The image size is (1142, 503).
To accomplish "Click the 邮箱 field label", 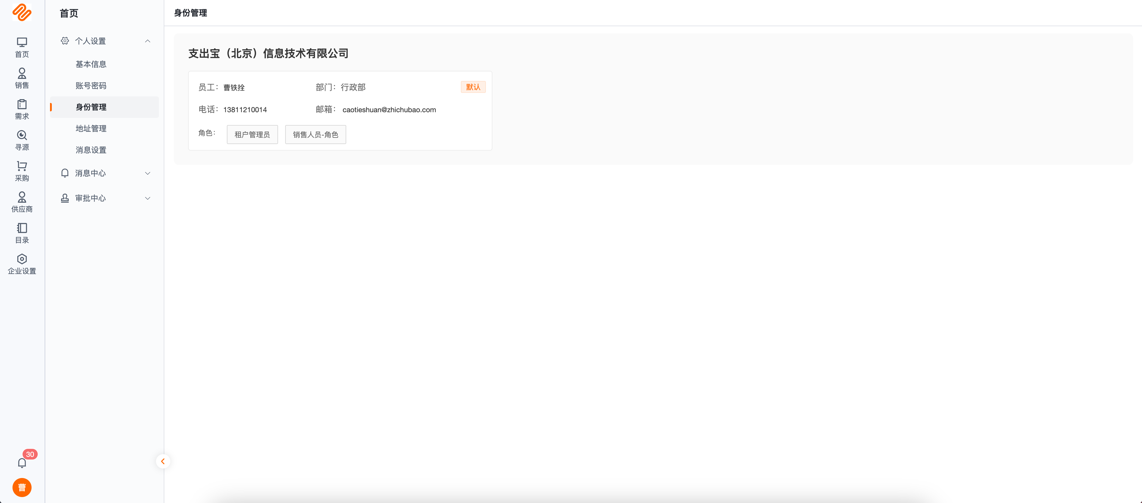I will click(326, 110).
